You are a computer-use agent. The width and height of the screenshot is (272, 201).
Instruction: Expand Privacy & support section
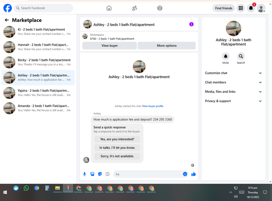click(233, 101)
